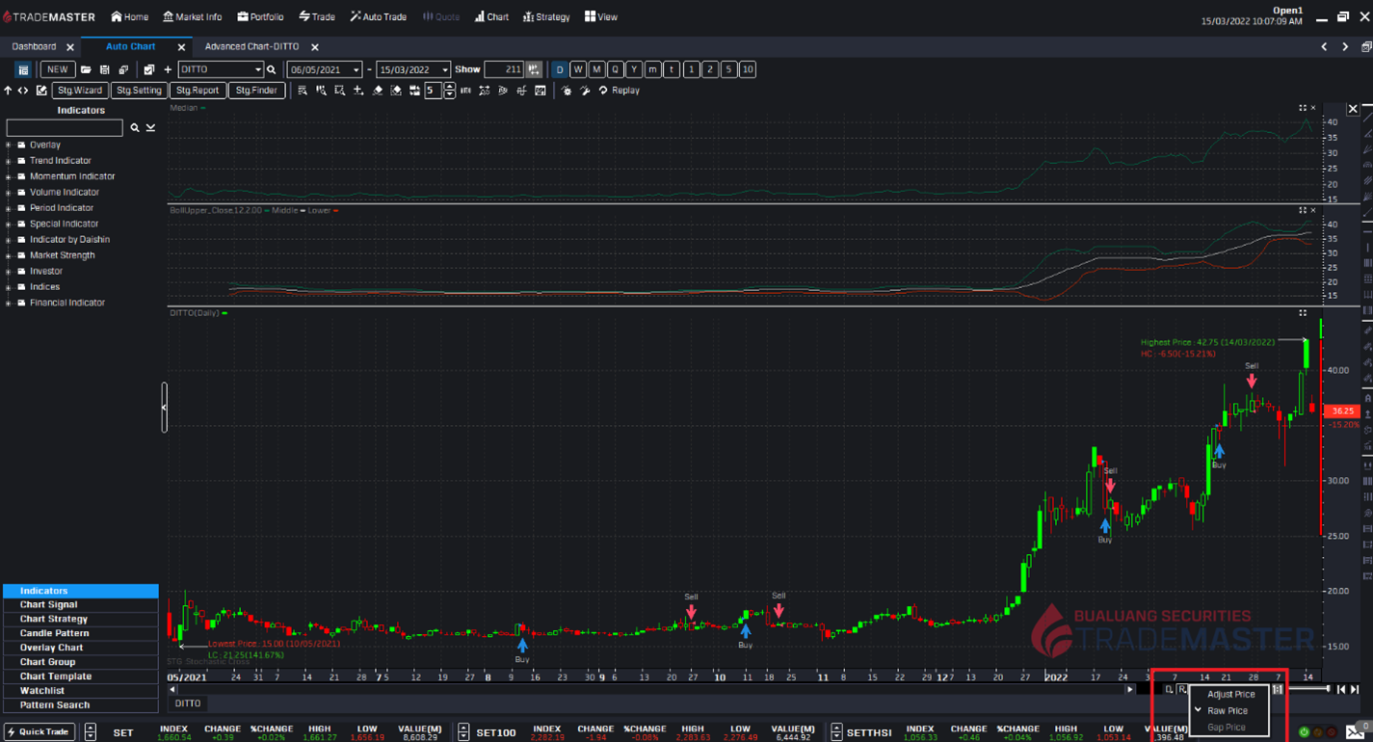Screen dimensions: 1373x742
Task: Click the NEW button
Action: tap(58, 69)
